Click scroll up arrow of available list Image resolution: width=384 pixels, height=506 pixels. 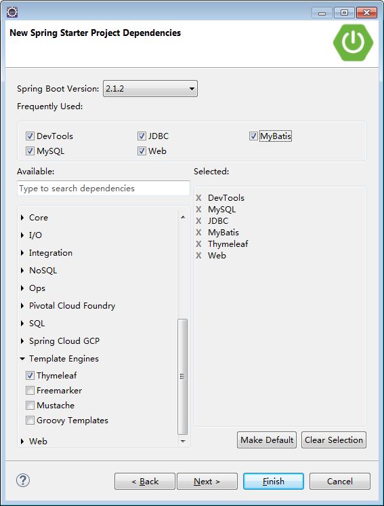(x=183, y=217)
